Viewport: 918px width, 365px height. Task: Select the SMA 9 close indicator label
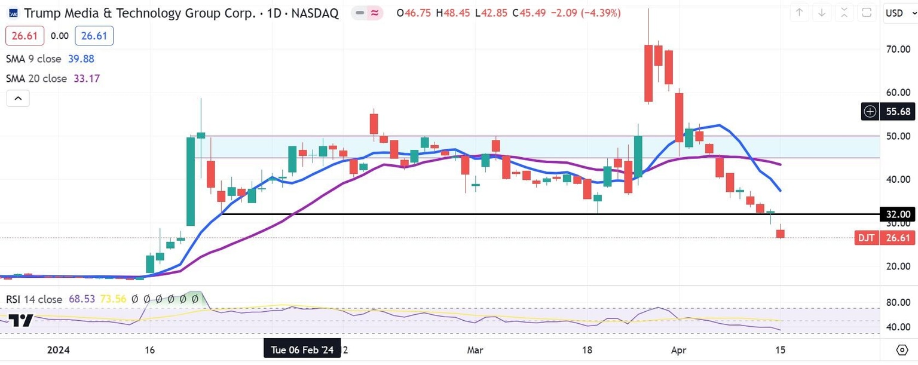tap(33, 59)
